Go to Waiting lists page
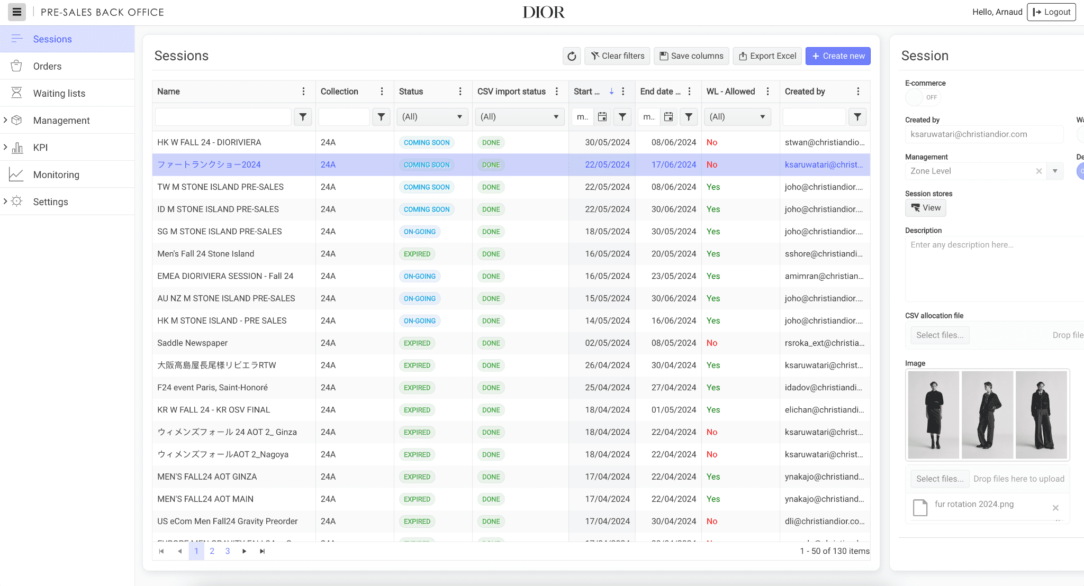The height and width of the screenshot is (586, 1084). tap(59, 93)
